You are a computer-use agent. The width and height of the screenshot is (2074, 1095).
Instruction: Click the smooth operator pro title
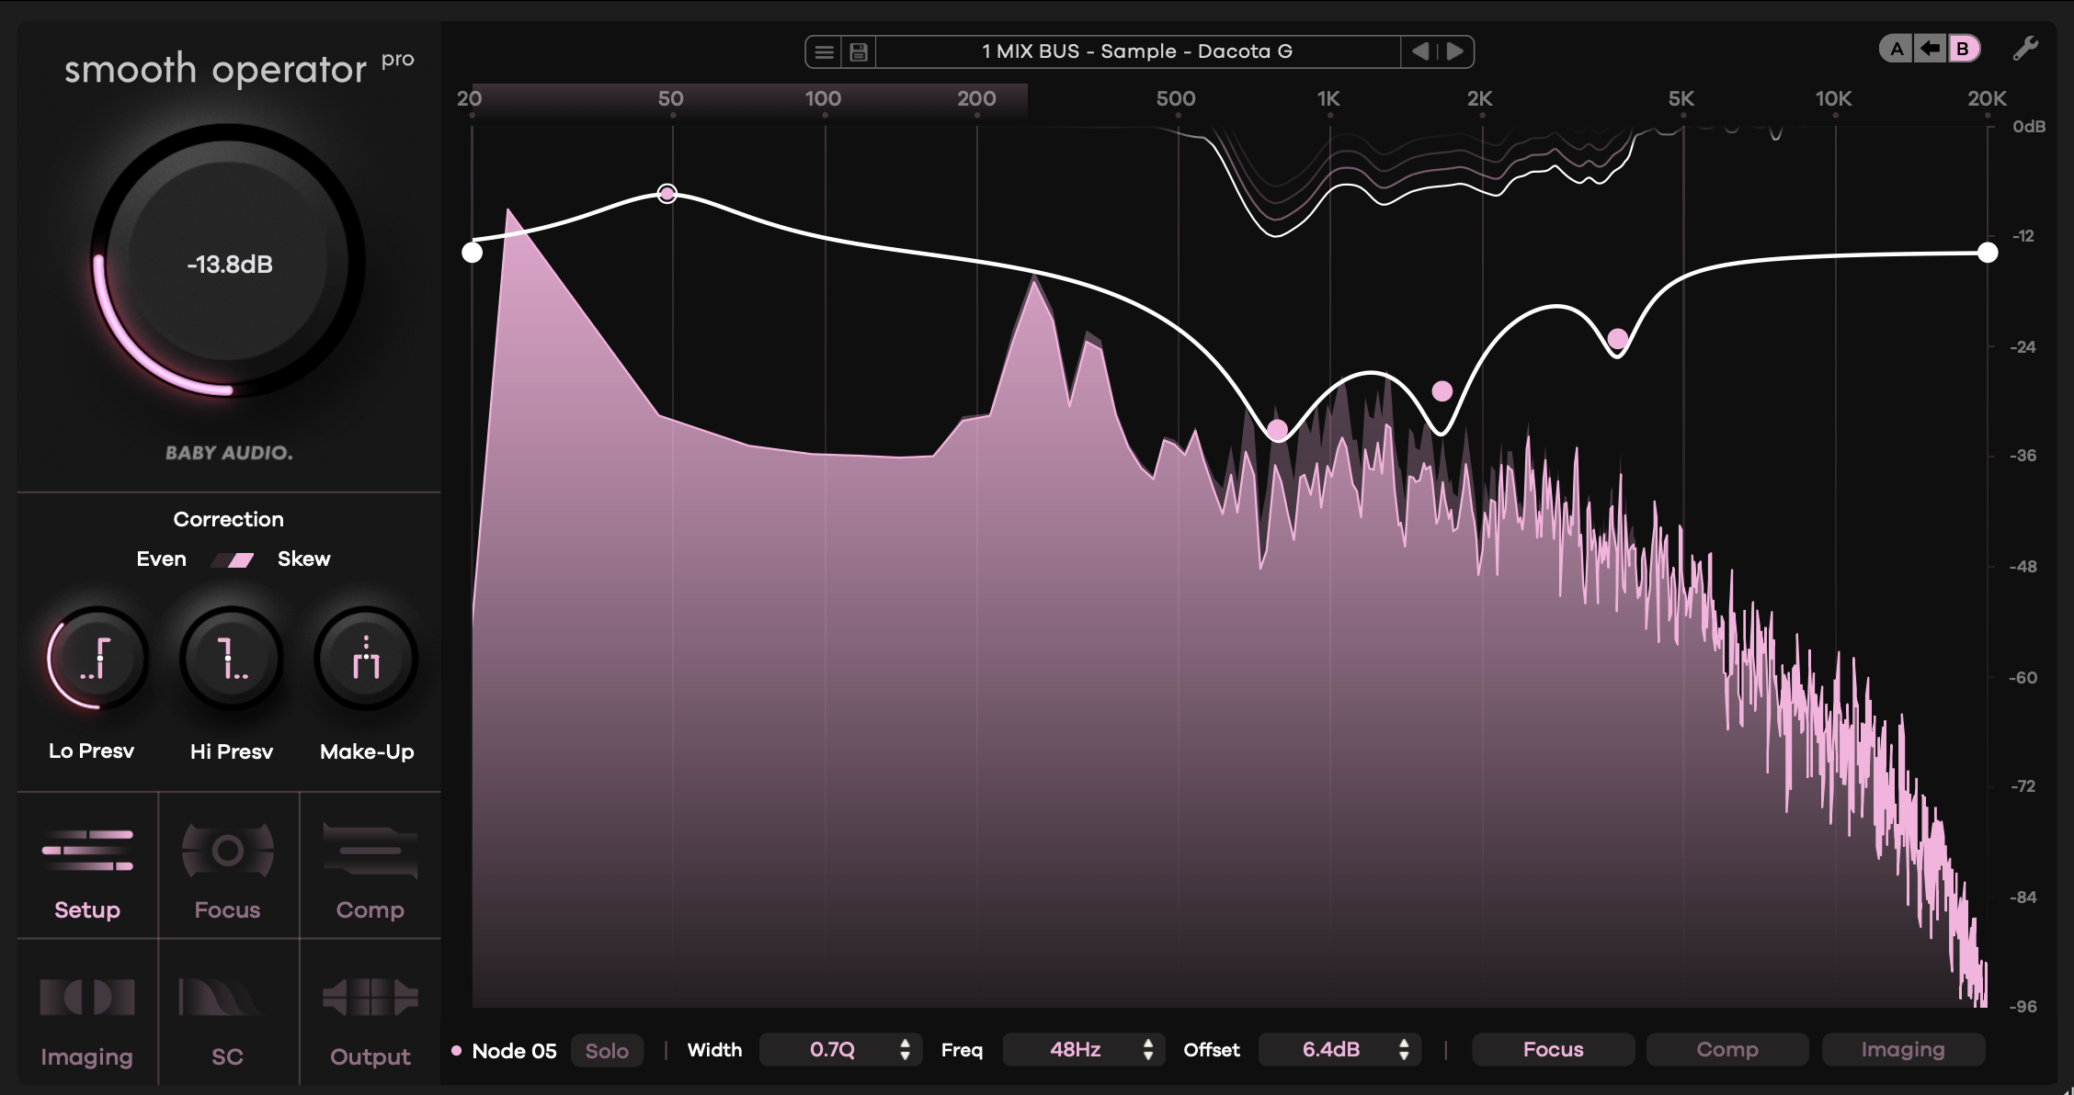pos(239,69)
